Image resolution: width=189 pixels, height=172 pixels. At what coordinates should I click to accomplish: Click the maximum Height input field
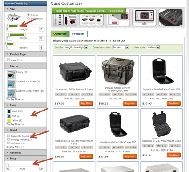(x=41, y=48)
